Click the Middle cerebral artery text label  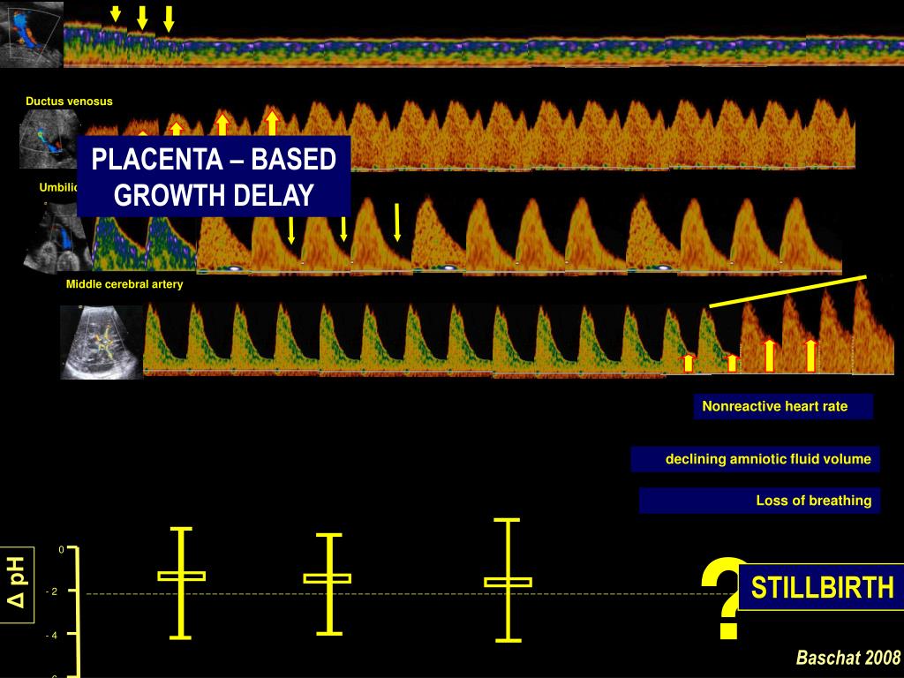tap(124, 284)
